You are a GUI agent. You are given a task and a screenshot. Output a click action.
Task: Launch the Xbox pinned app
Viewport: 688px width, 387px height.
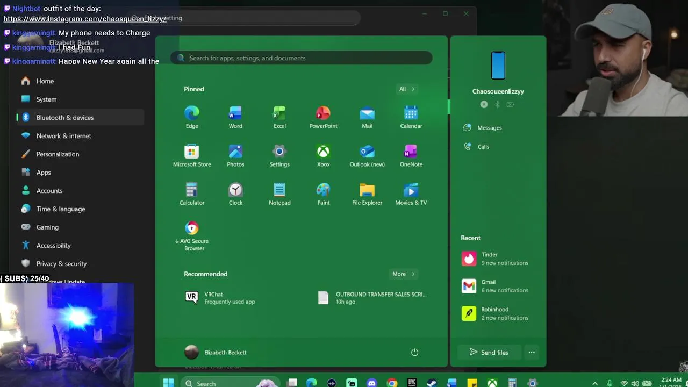coord(323,156)
